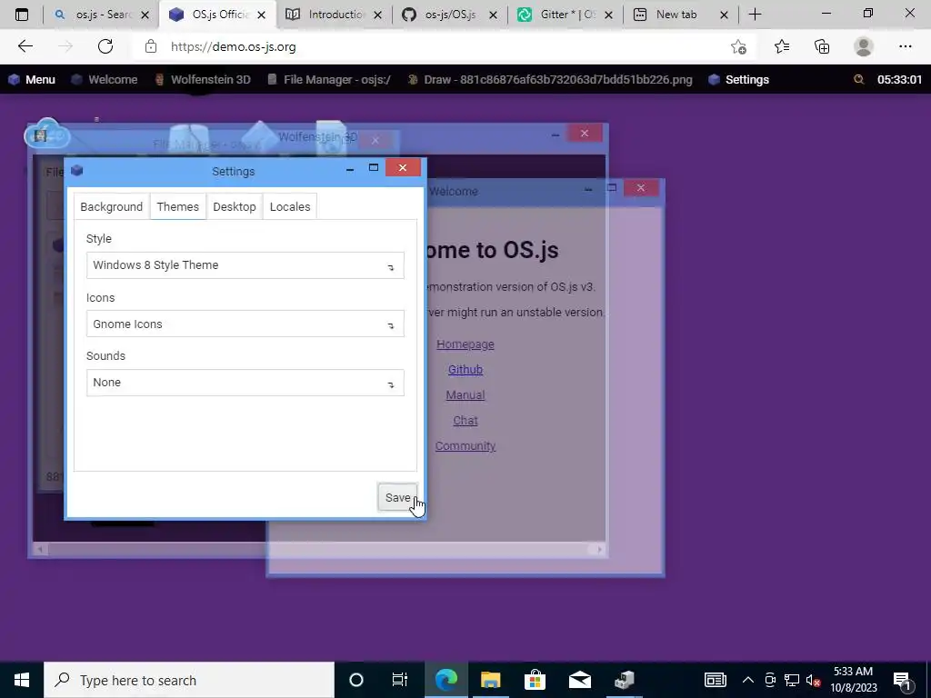Image resolution: width=931 pixels, height=698 pixels.
Task: Open the Windows notification center
Action: tap(903, 680)
